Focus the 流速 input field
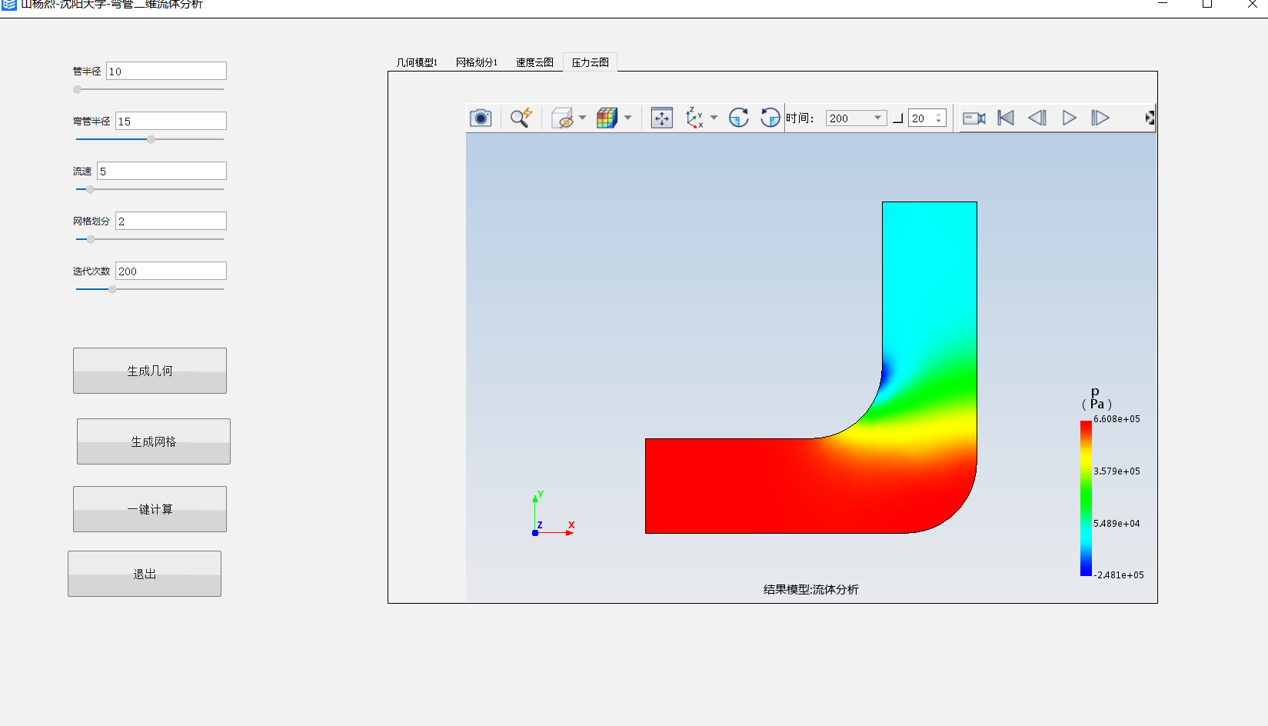 (x=161, y=171)
